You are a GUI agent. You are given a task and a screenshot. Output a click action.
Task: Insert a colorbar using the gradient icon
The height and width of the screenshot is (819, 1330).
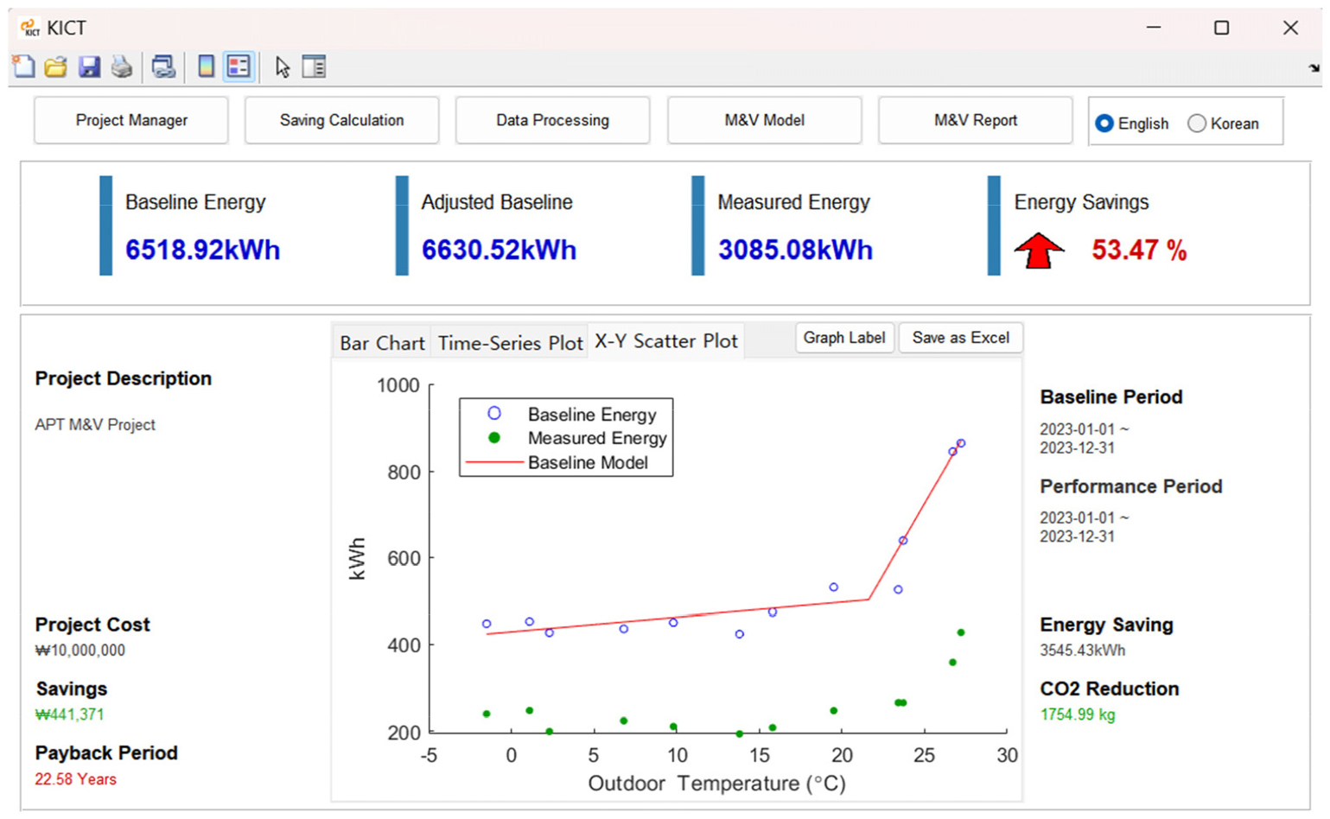(206, 67)
